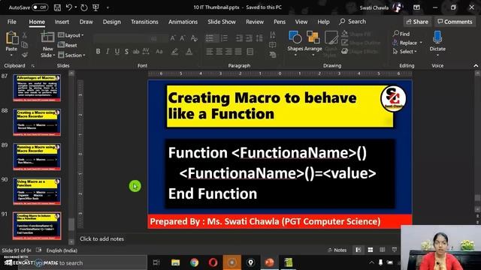Open the Comments pane button
Screen dimensions: 481x270
[x=455, y=22]
